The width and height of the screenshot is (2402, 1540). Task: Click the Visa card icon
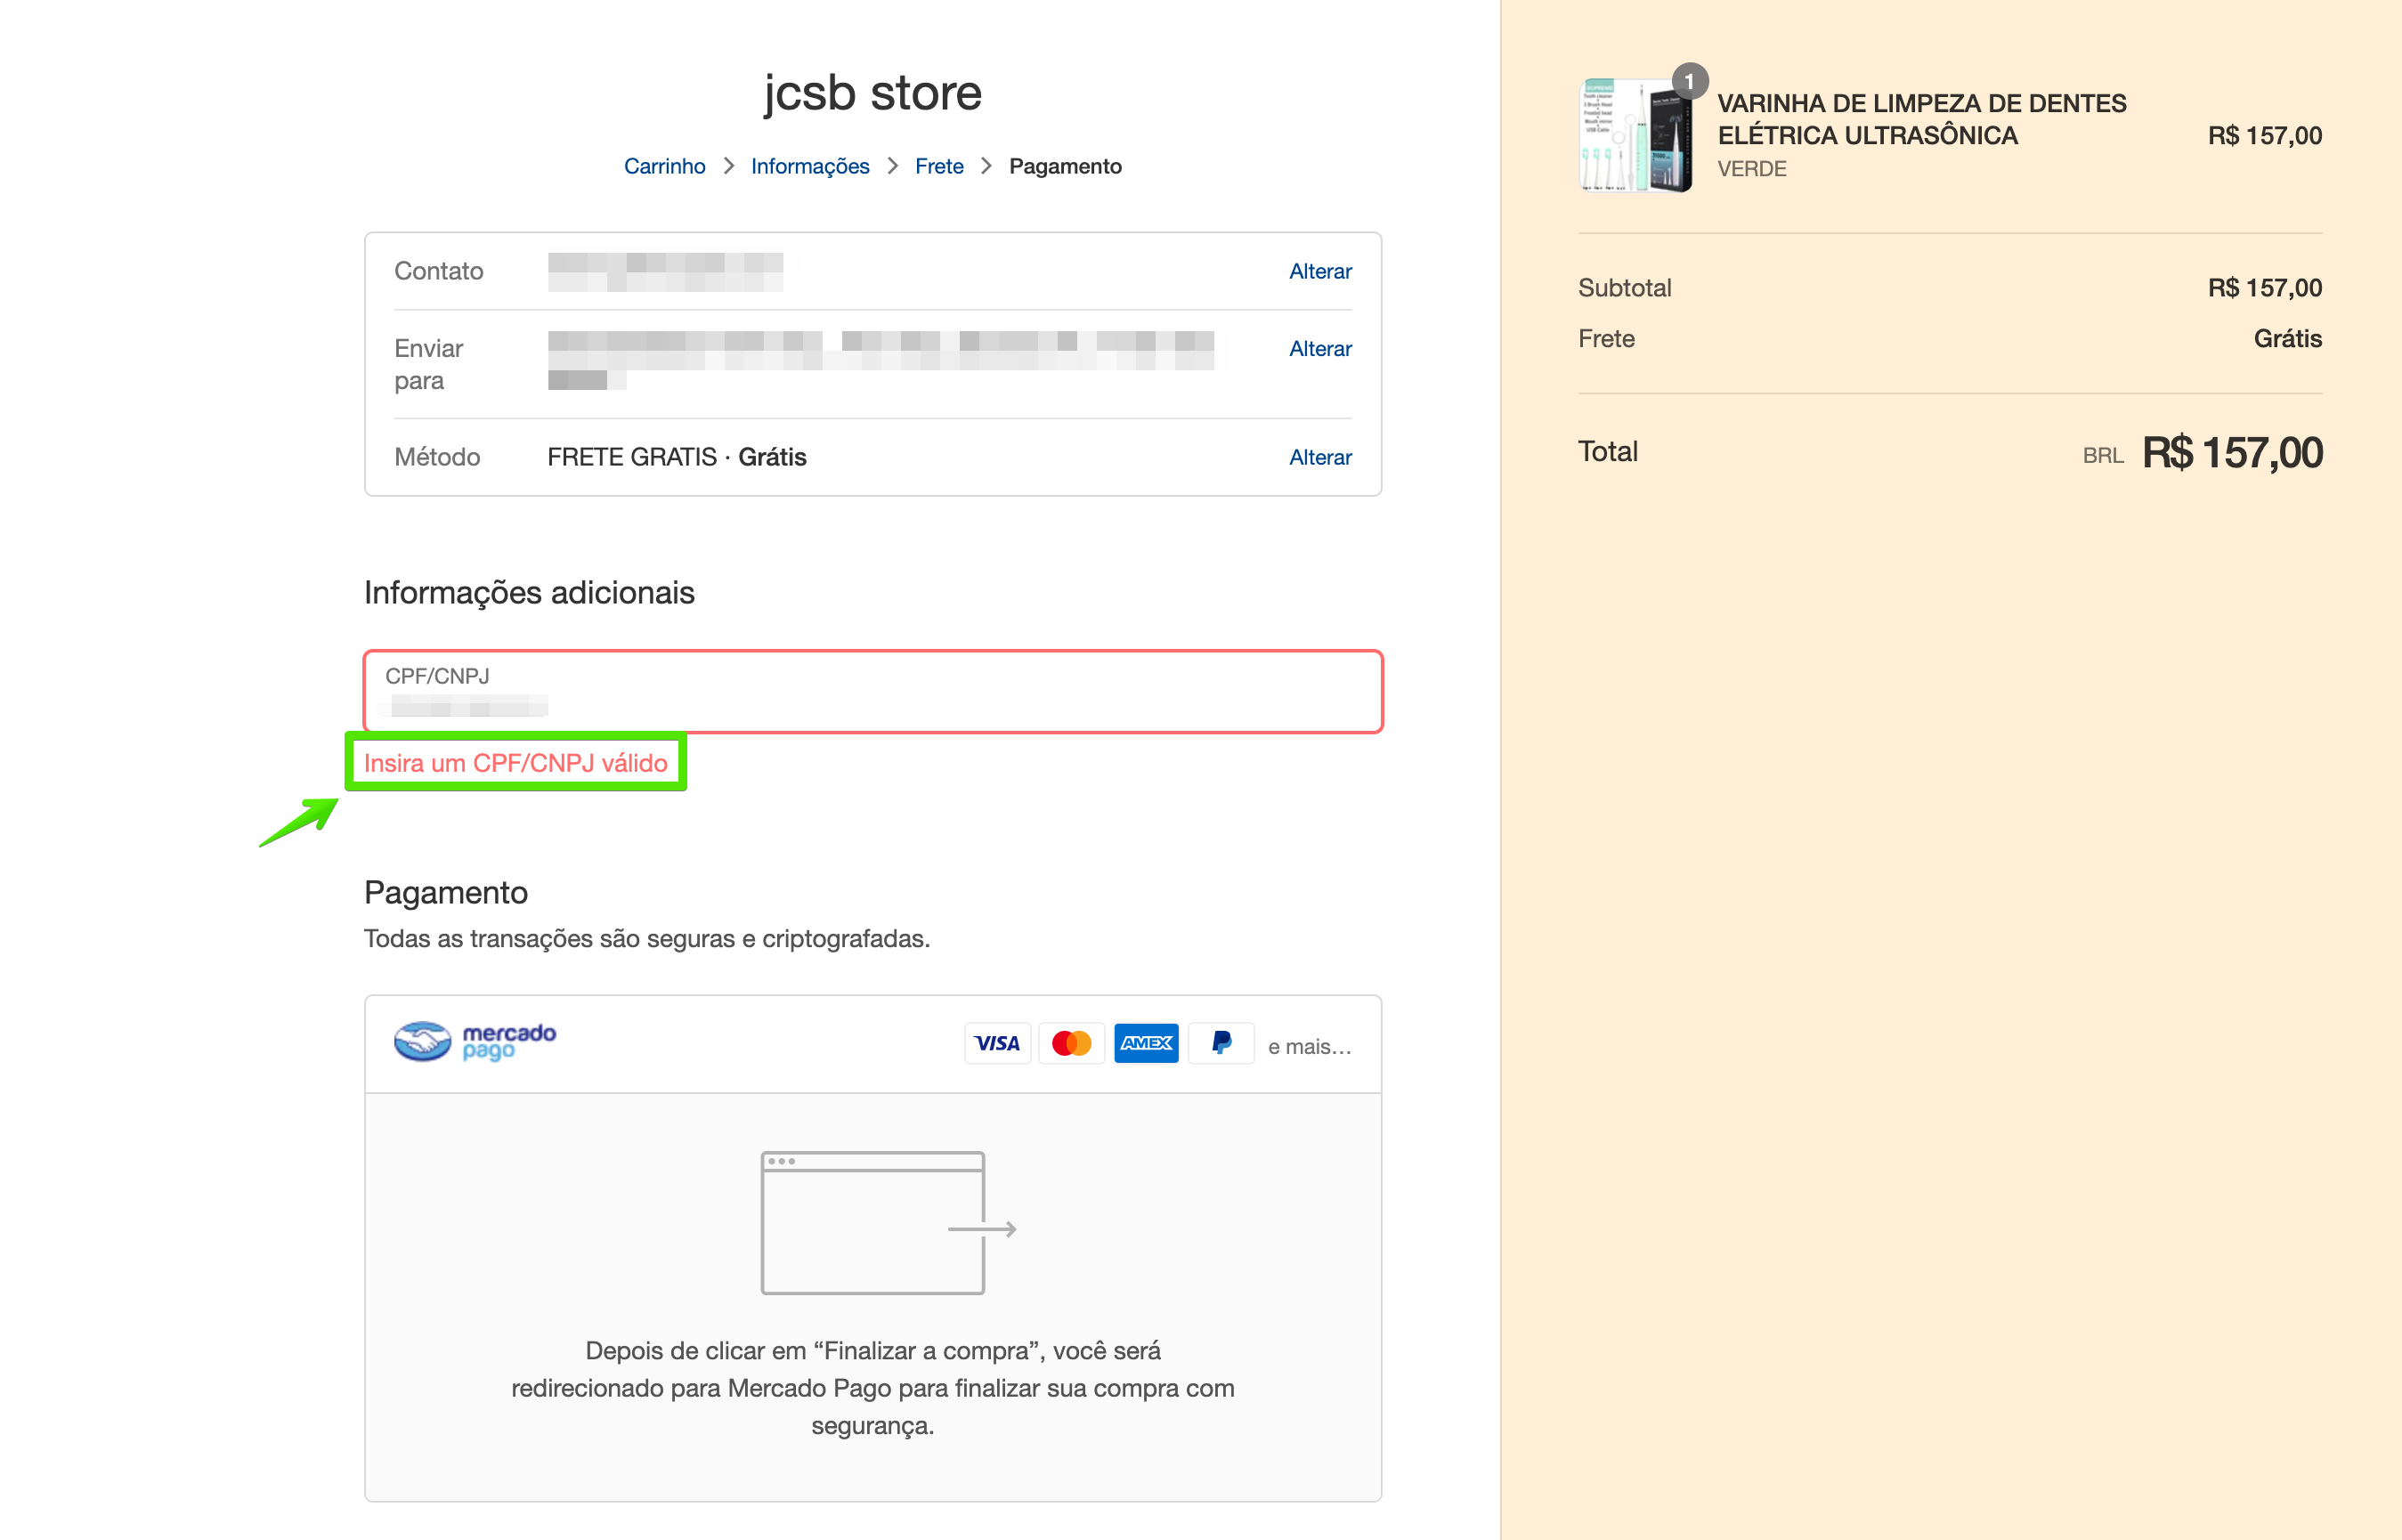[997, 1044]
